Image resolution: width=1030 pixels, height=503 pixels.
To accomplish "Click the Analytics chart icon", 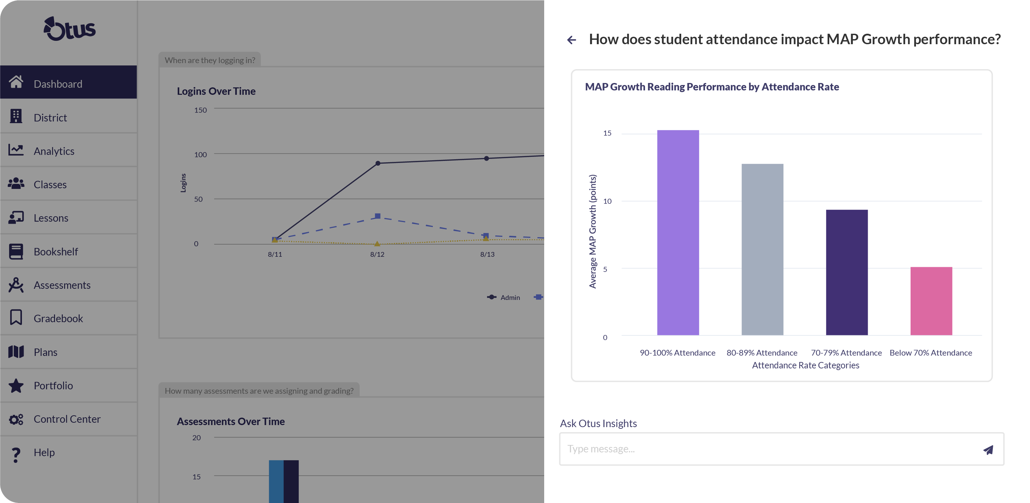I will (x=16, y=150).
